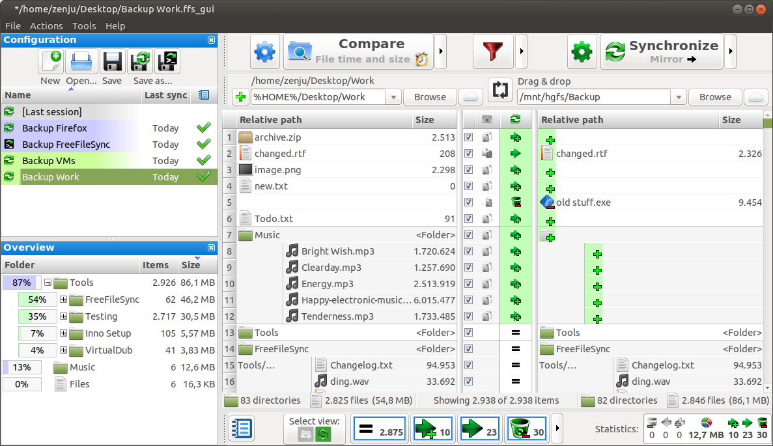Screen dimensions: 773x446
Task: Click the swap sides icon between folder paths
Action: tap(500, 91)
